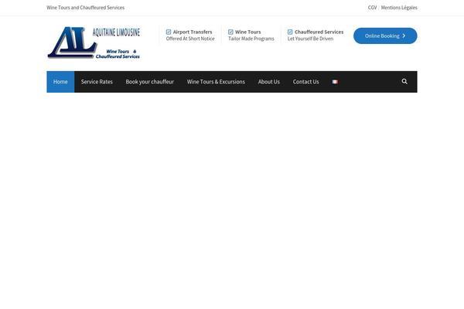Open Wine Tours & Excursions menu

click(216, 82)
